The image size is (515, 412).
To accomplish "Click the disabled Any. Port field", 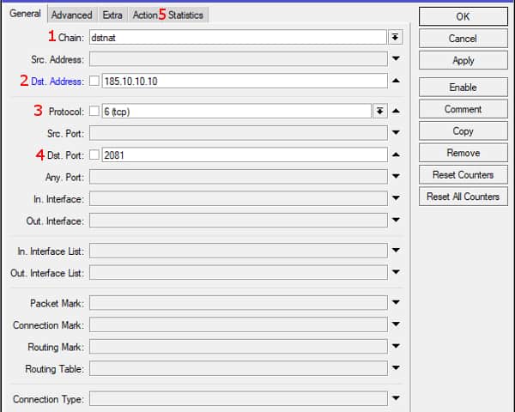I will [x=239, y=177].
